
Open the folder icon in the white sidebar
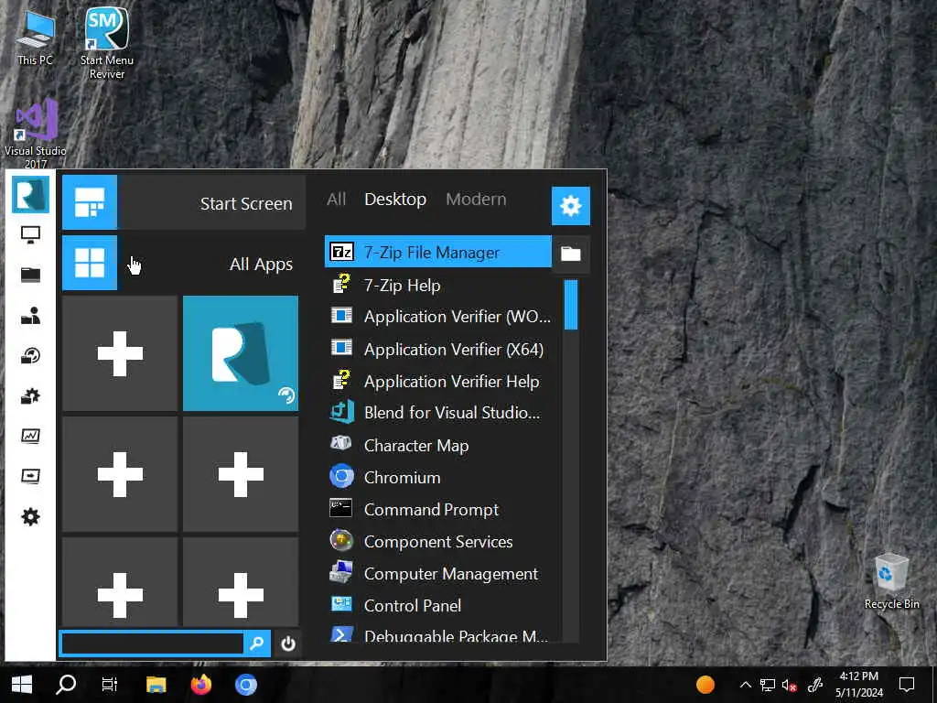30,275
